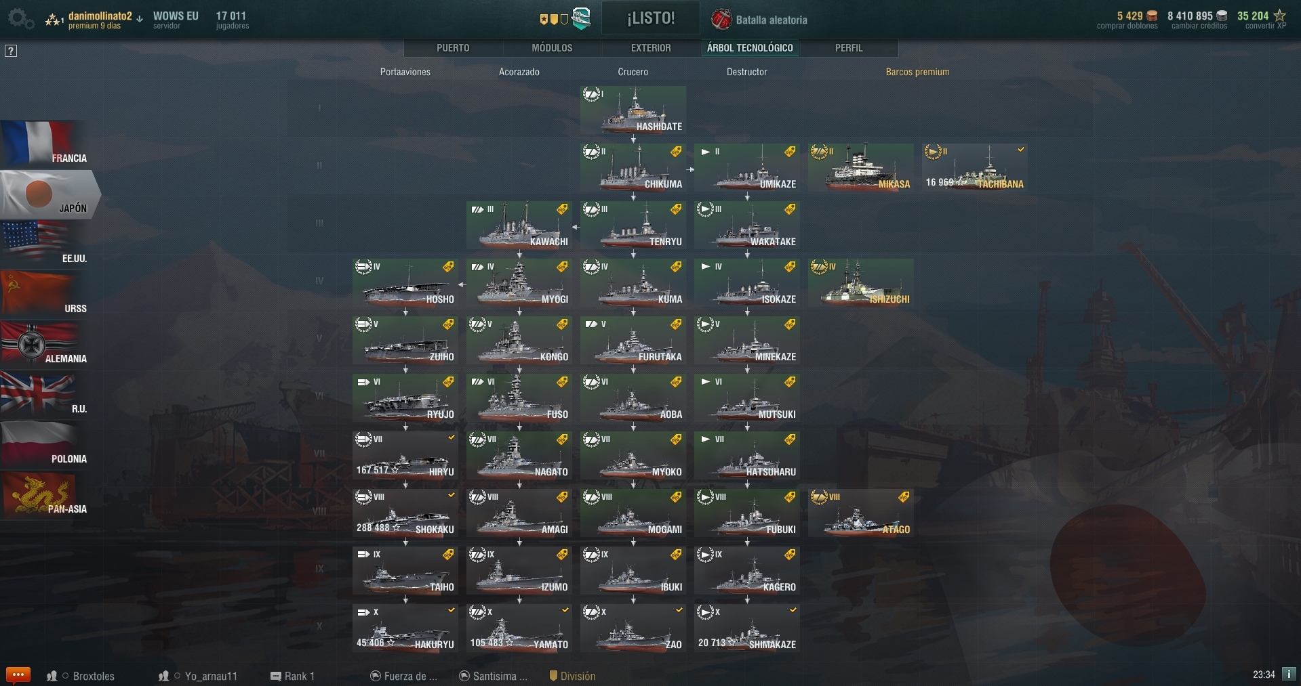Select the ALEMANIA nation flag
This screenshot has height=686, width=1301.
[x=45, y=344]
